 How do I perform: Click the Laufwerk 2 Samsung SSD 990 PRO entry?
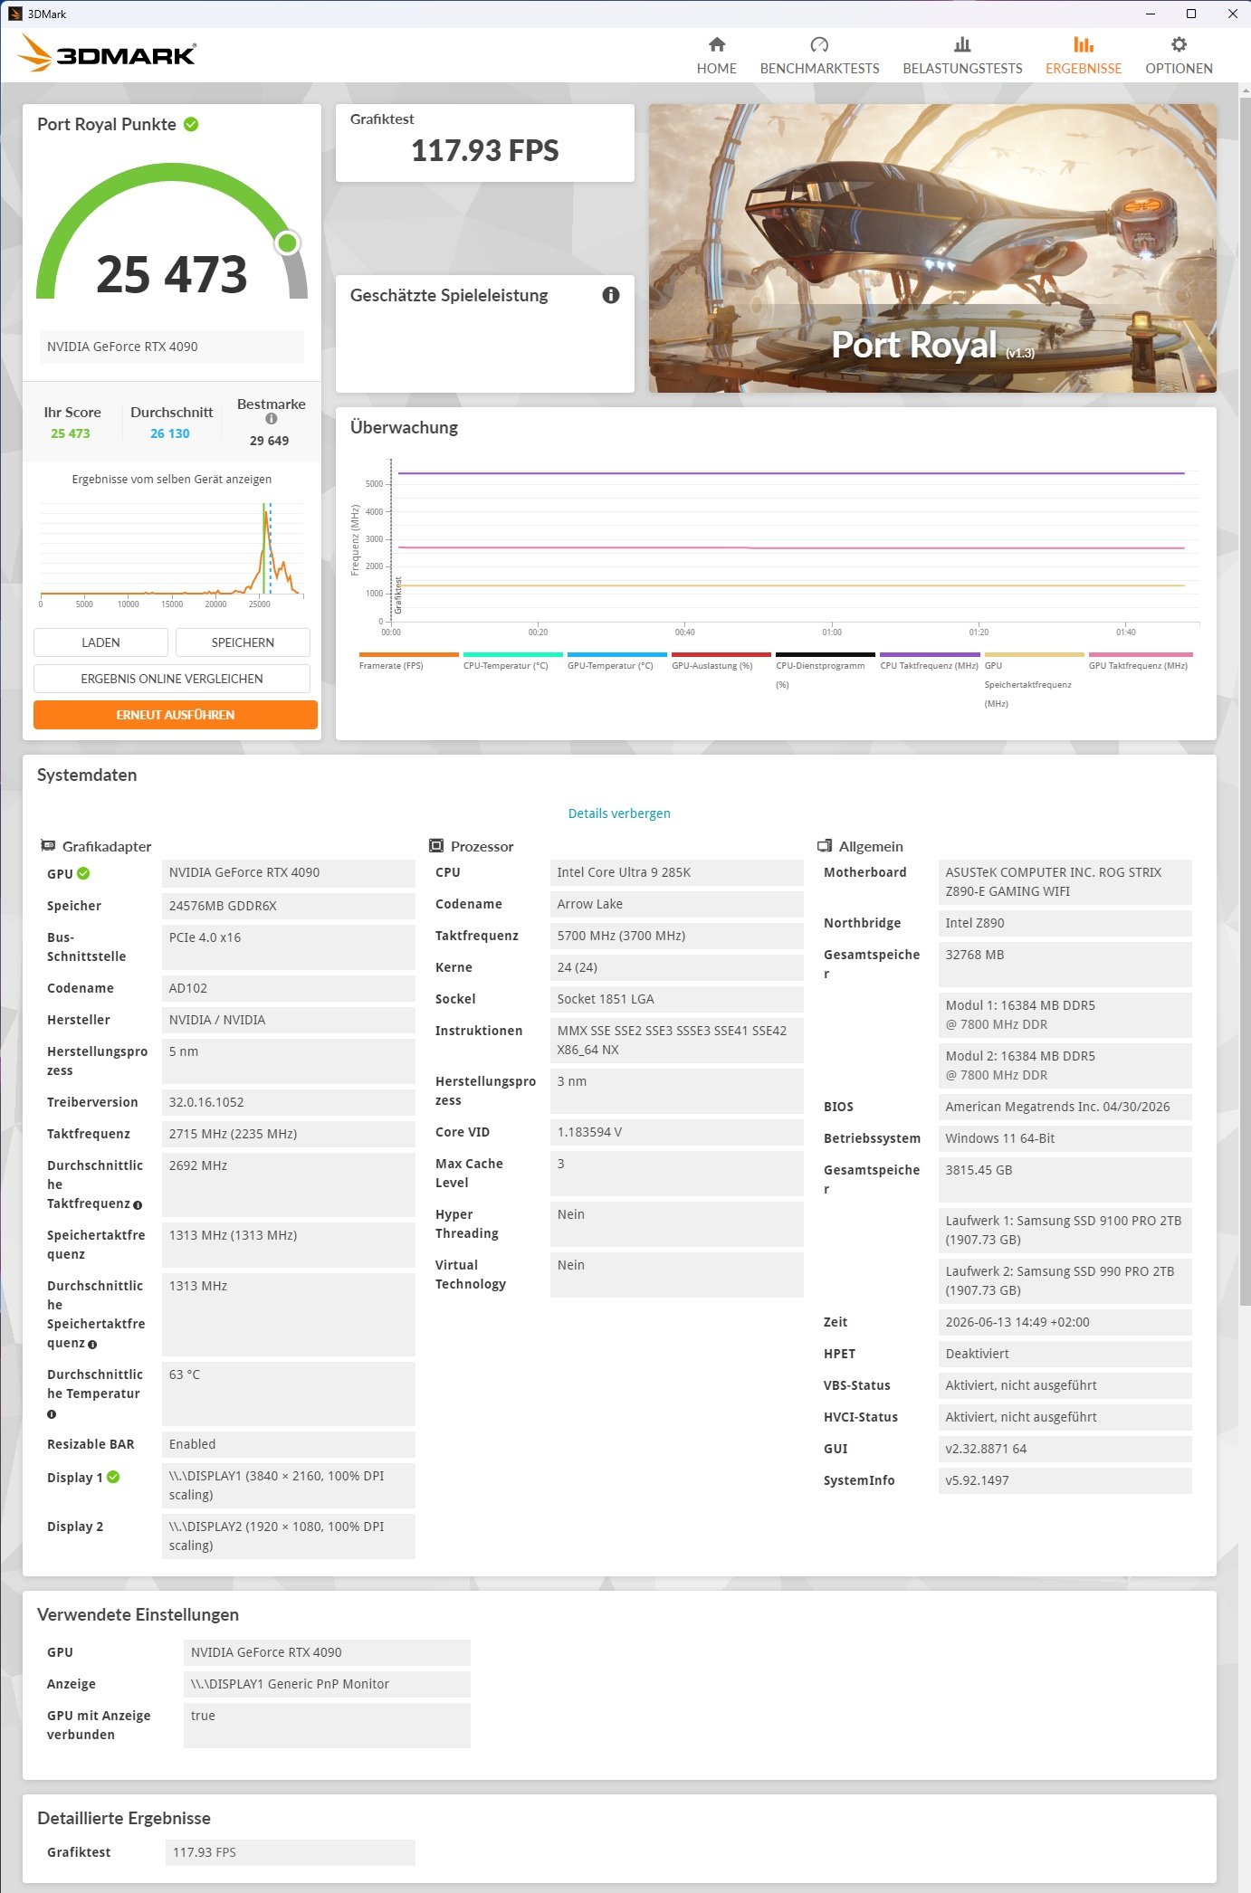click(1065, 1280)
